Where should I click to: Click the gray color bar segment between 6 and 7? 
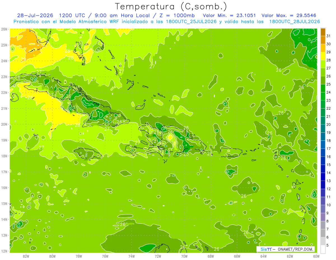coord(323,233)
